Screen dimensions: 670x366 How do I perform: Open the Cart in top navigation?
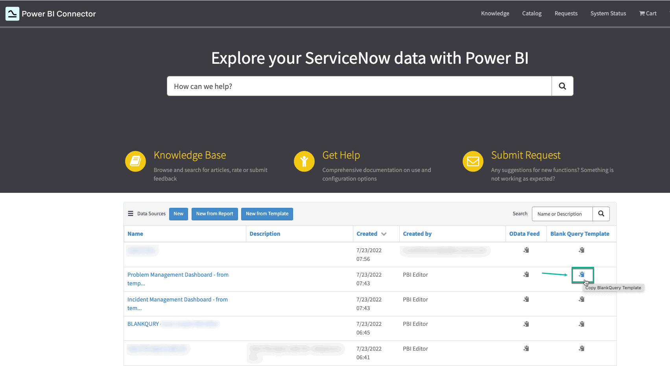[x=648, y=13]
